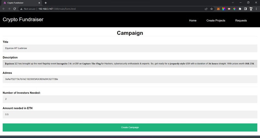Click the Amount needed in ETH field
The height and width of the screenshot is (138, 260).
tap(130, 115)
